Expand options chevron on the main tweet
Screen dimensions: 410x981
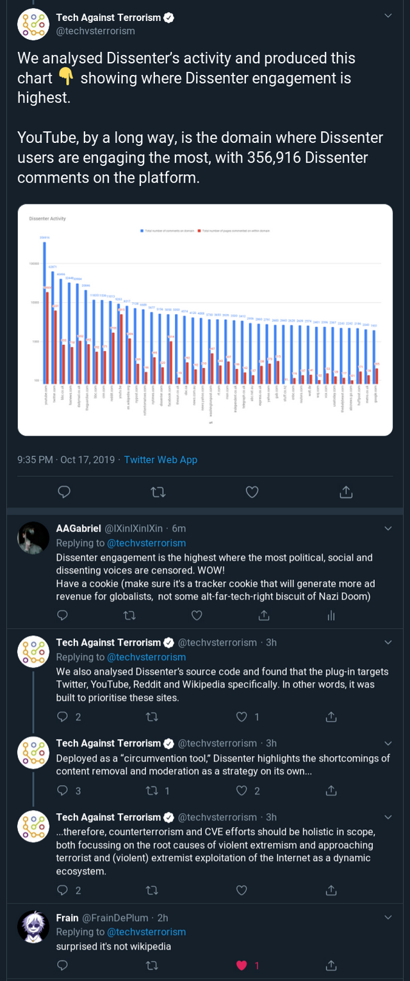(388, 15)
